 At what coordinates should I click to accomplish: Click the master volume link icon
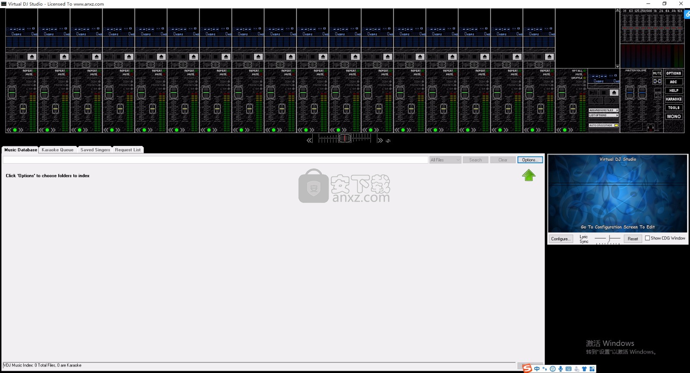pos(657,81)
